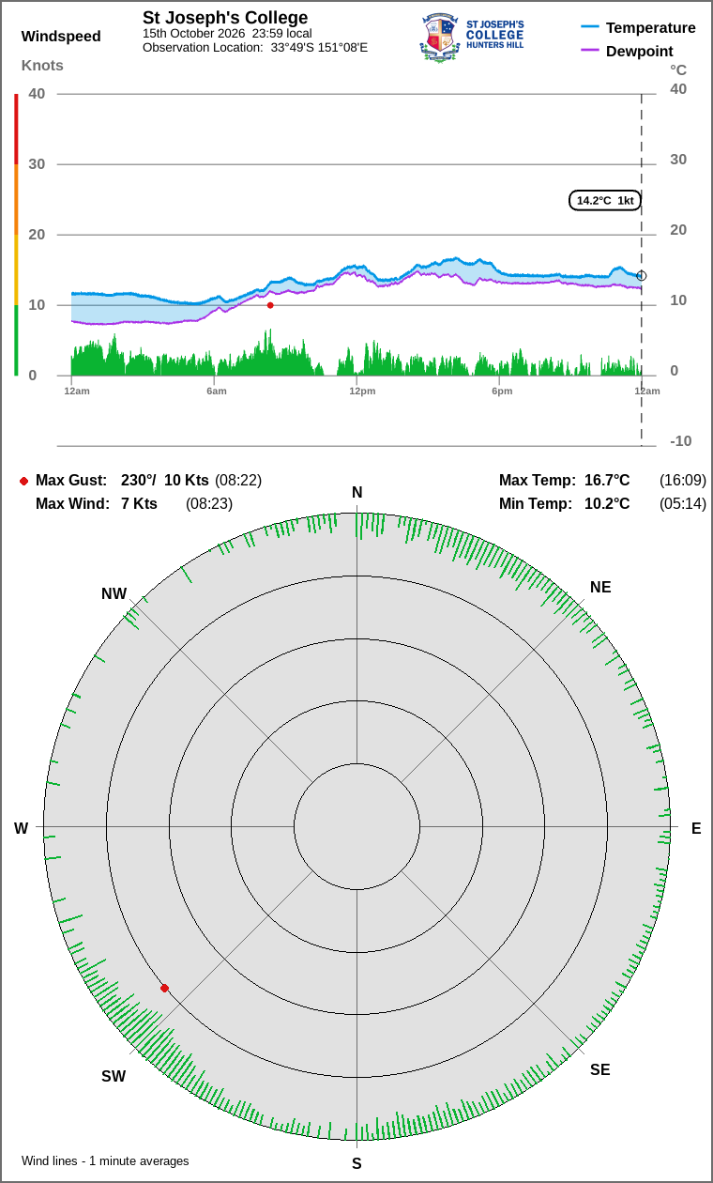The image size is (713, 1183).
Task: Click the Windspeed axis heading
Action: click(61, 37)
